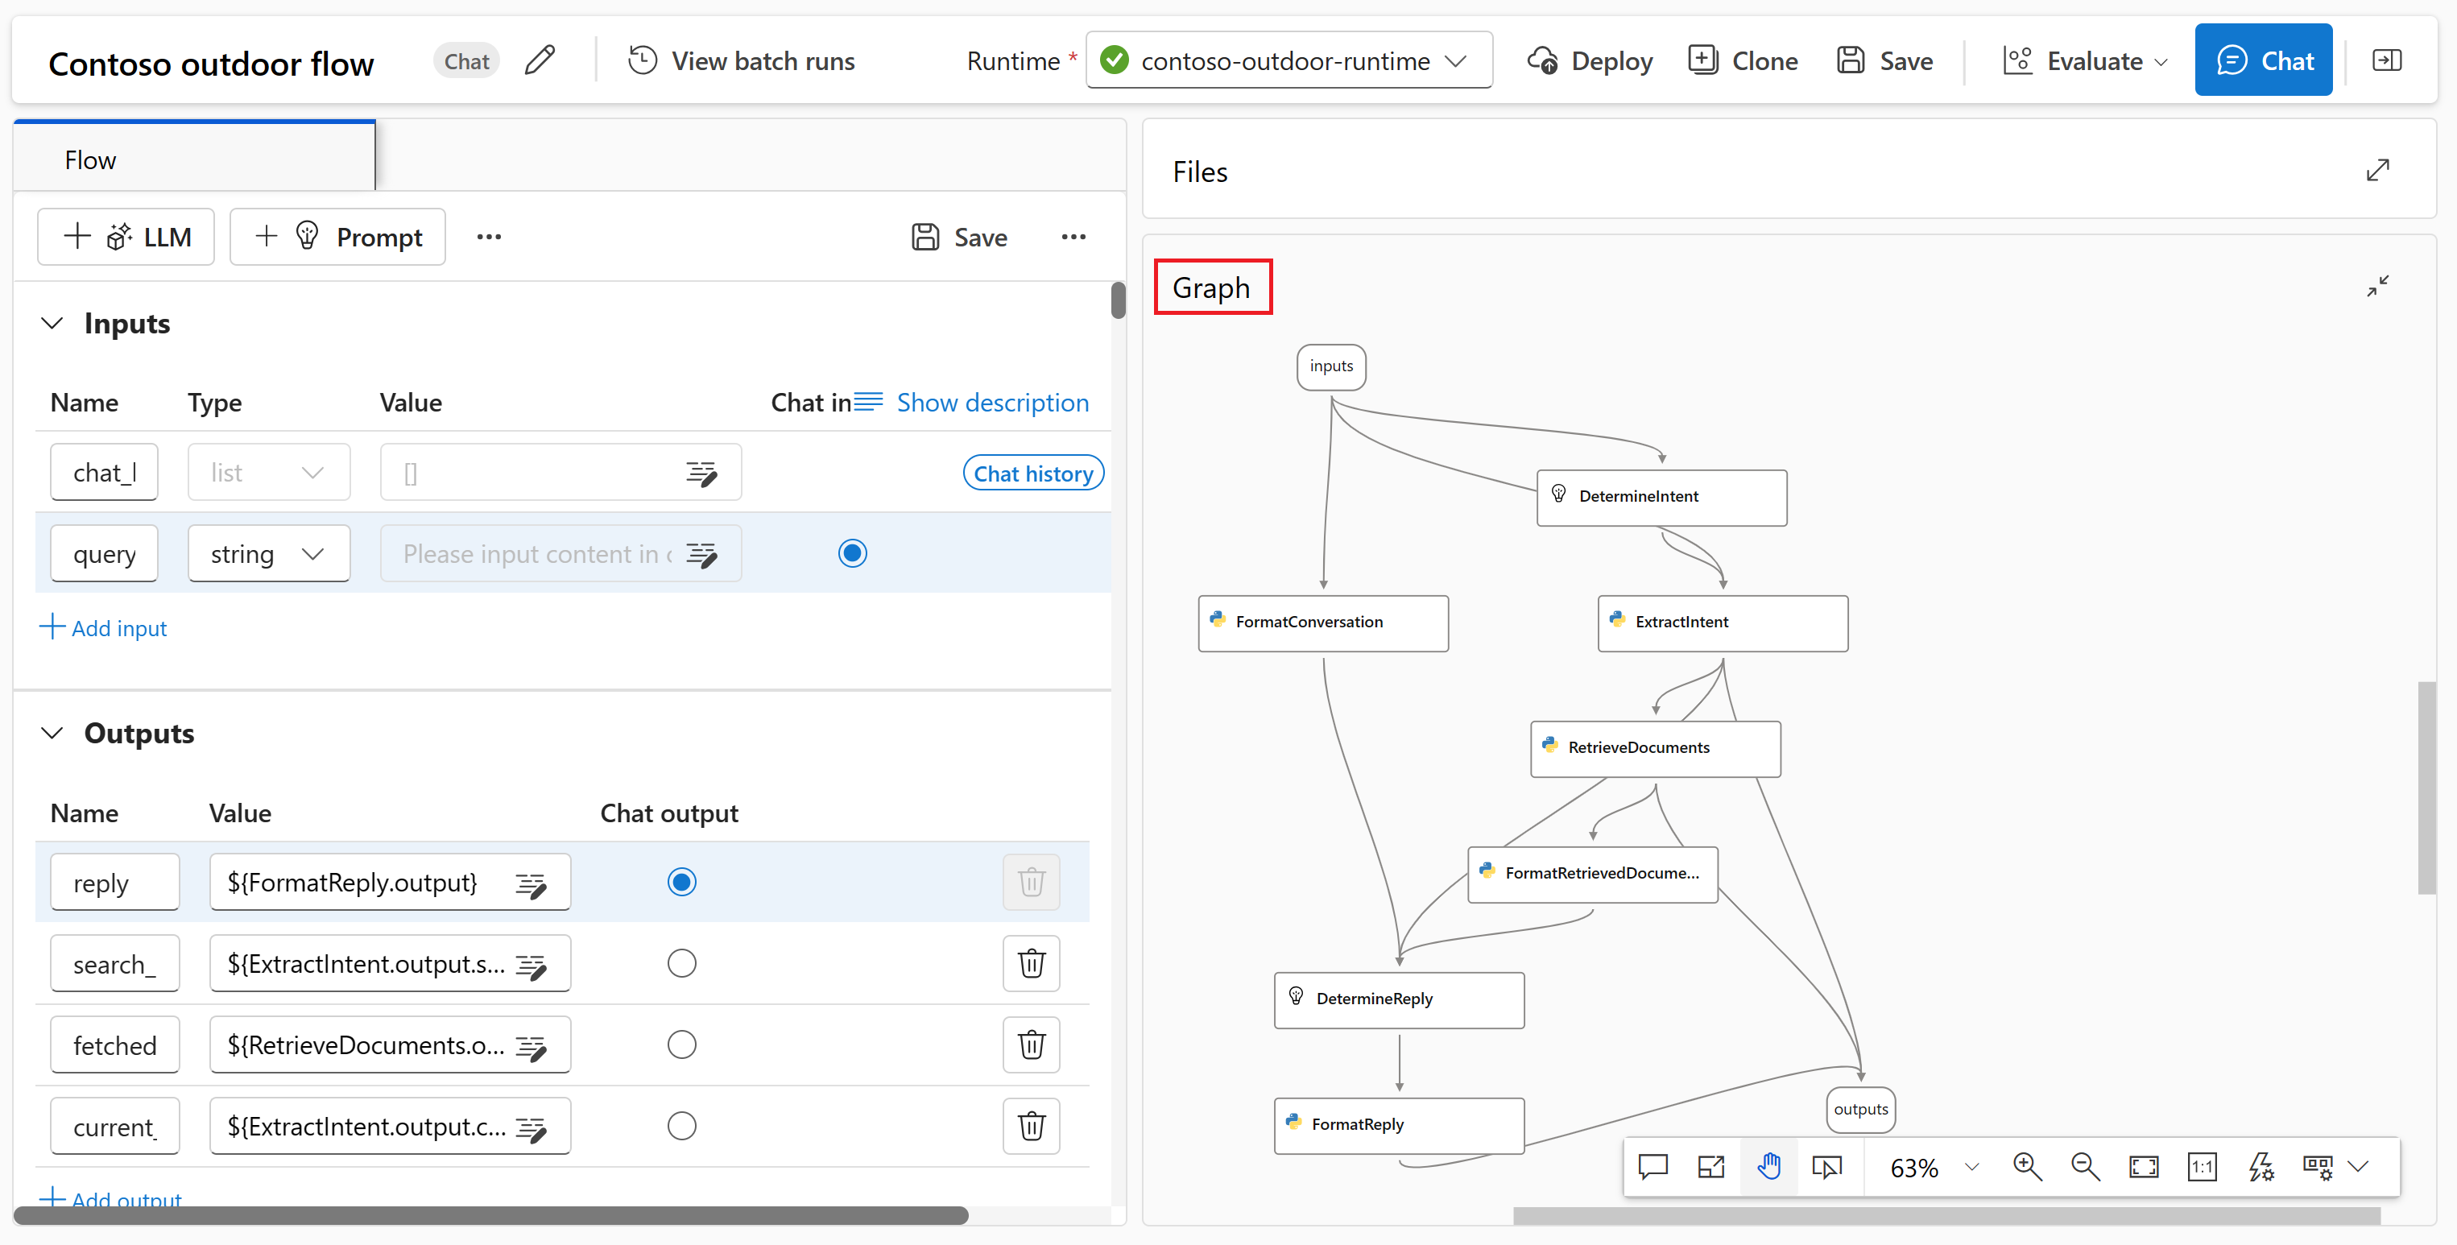Collapse the Graph panel using arrows icon
The width and height of the screenshot is (2457, 1245).
coord(2377,286)
